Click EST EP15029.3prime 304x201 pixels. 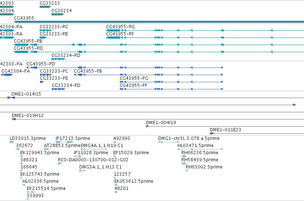(114, 156)
